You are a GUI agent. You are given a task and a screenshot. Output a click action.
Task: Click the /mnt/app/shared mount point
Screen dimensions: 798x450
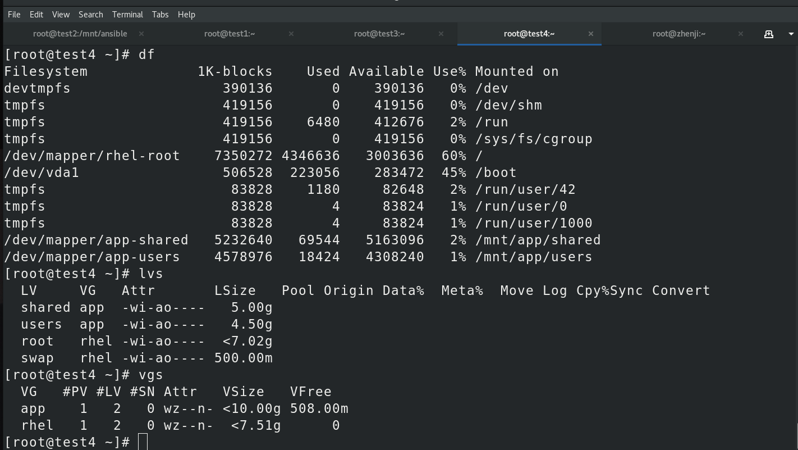(538, 240)
